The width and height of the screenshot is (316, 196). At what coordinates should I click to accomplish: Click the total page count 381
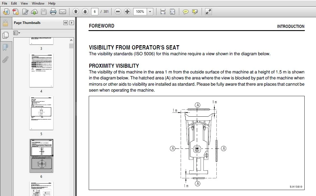106,11
